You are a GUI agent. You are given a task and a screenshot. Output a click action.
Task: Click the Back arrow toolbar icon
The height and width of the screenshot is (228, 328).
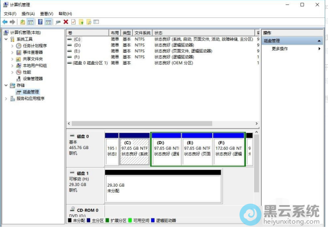5,22
